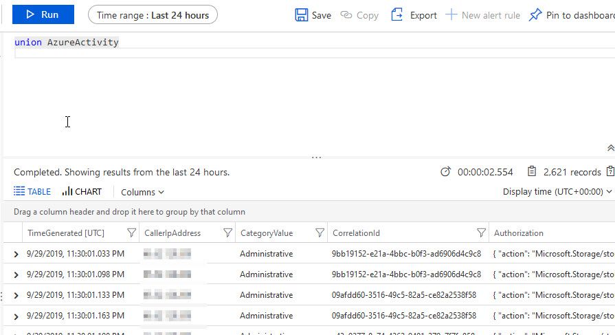
Task: Create a New alert rule
Action: [482, 14]
